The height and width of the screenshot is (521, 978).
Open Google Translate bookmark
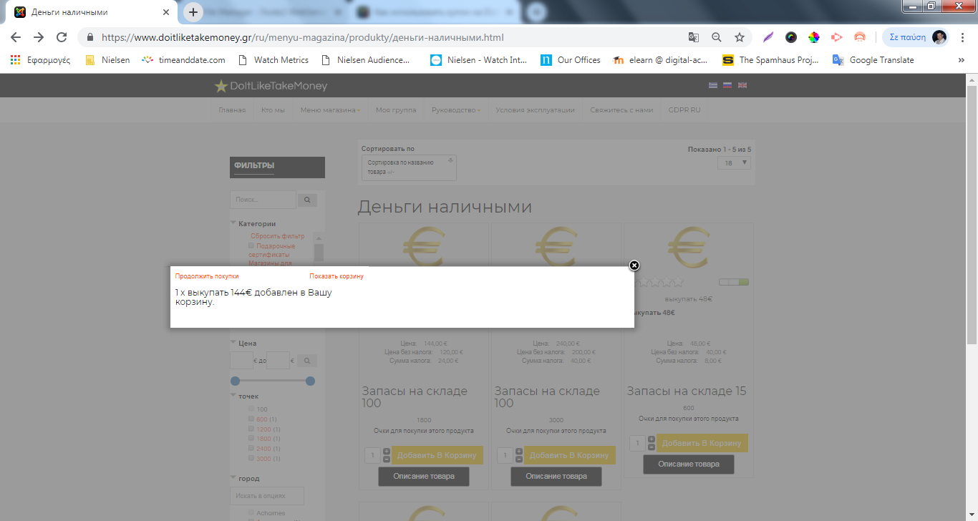pyautogui.click(x=873, y=60)
